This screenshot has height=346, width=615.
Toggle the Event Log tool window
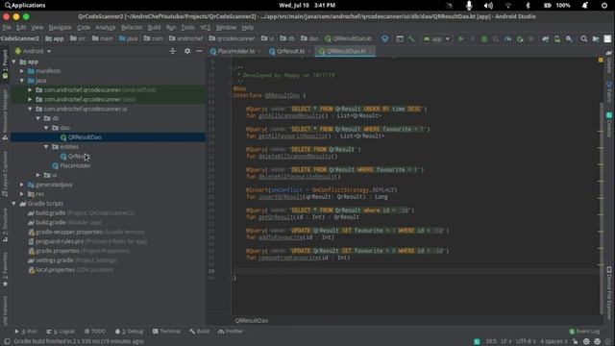point(584,332)
